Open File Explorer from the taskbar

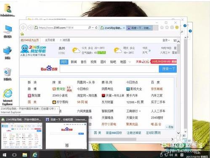click(x=25, y=155)
